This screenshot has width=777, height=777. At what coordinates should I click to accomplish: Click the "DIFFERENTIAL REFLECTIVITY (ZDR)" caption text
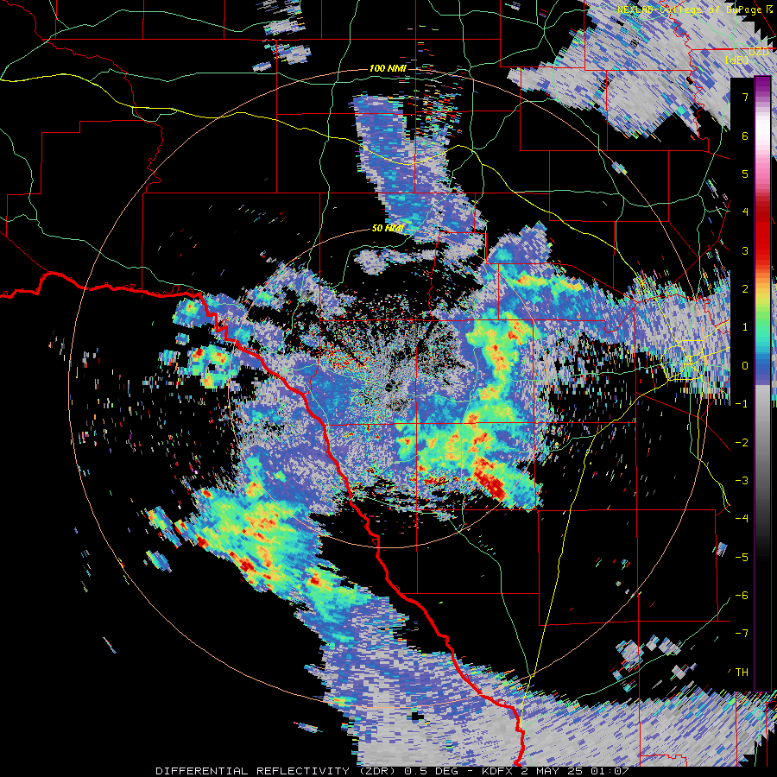click(277, 771)
